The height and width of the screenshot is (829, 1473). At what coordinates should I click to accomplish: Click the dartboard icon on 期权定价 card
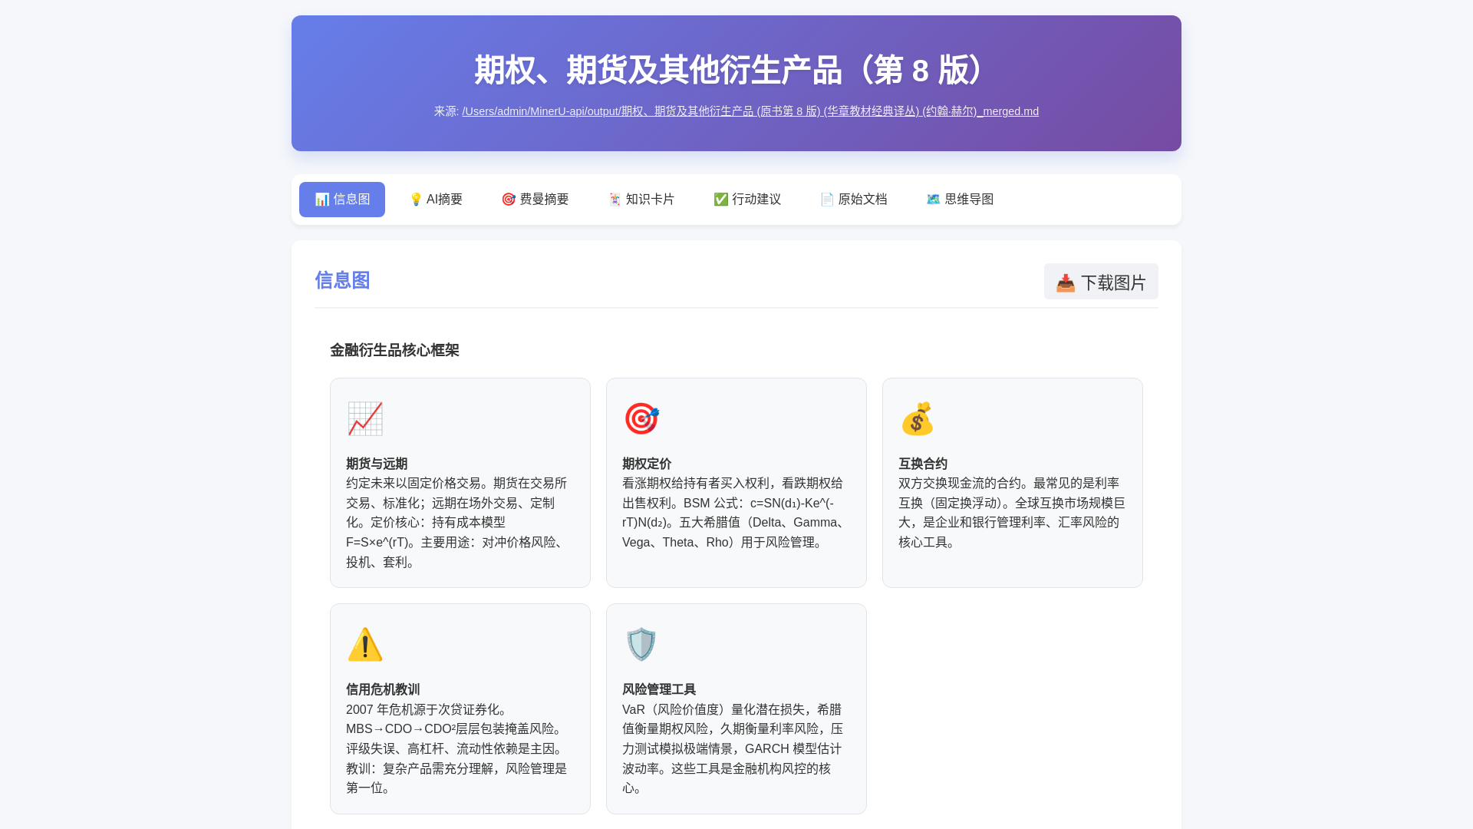coord(641,419)
